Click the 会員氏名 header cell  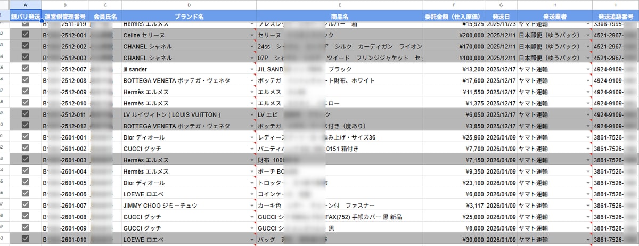tap(105, 17)
